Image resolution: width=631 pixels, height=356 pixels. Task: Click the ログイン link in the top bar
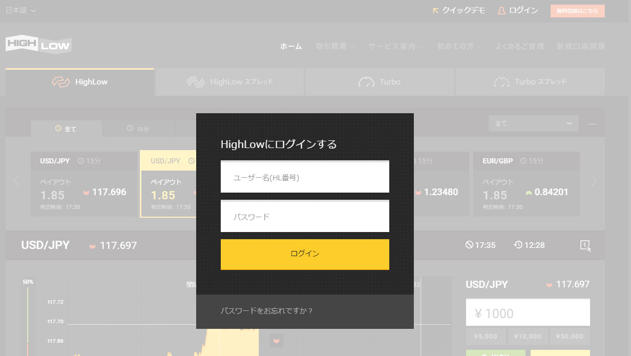click(523, 10)
